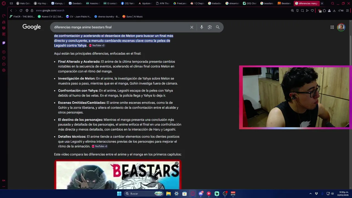Play the Beastars comparison video thumbnail
Image resolution: width=352 pixels, height=198 pixels.
point(118,175)
